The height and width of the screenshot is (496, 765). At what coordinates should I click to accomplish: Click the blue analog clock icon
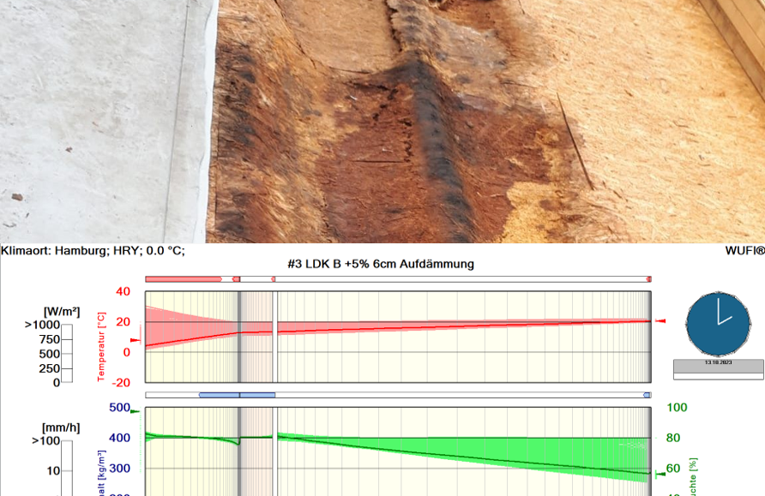coord(717,325)
